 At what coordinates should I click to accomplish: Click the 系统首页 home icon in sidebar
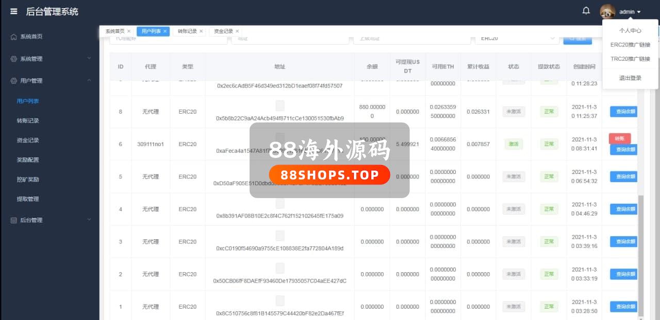click(x=14, y=37)
